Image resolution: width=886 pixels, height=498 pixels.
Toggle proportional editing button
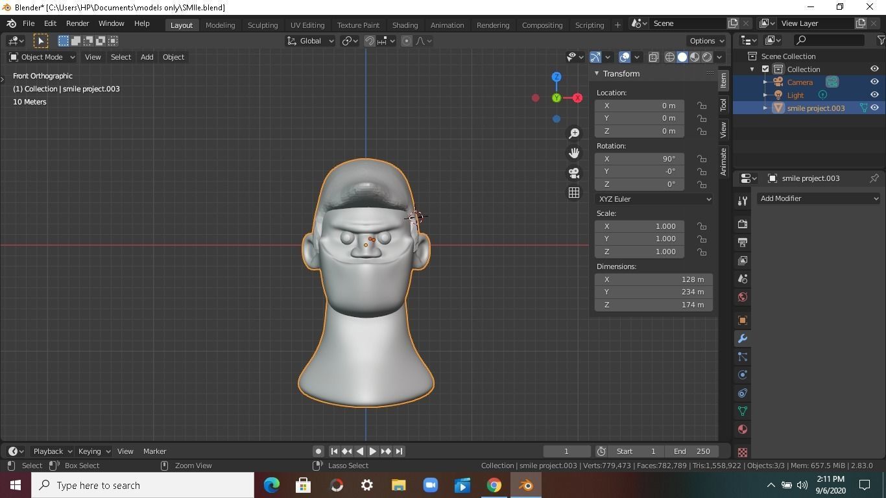[x=407, y=41]
